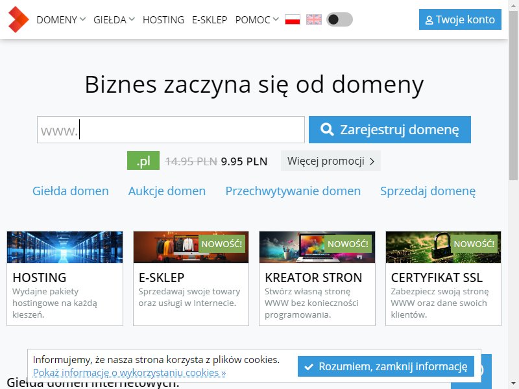Expand the POMOC dropdown menu
This screenshot has width=519, height=389.
click(x=257, y=20)
